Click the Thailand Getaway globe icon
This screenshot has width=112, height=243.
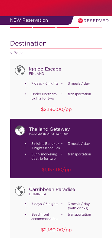[x=20, y=130]
